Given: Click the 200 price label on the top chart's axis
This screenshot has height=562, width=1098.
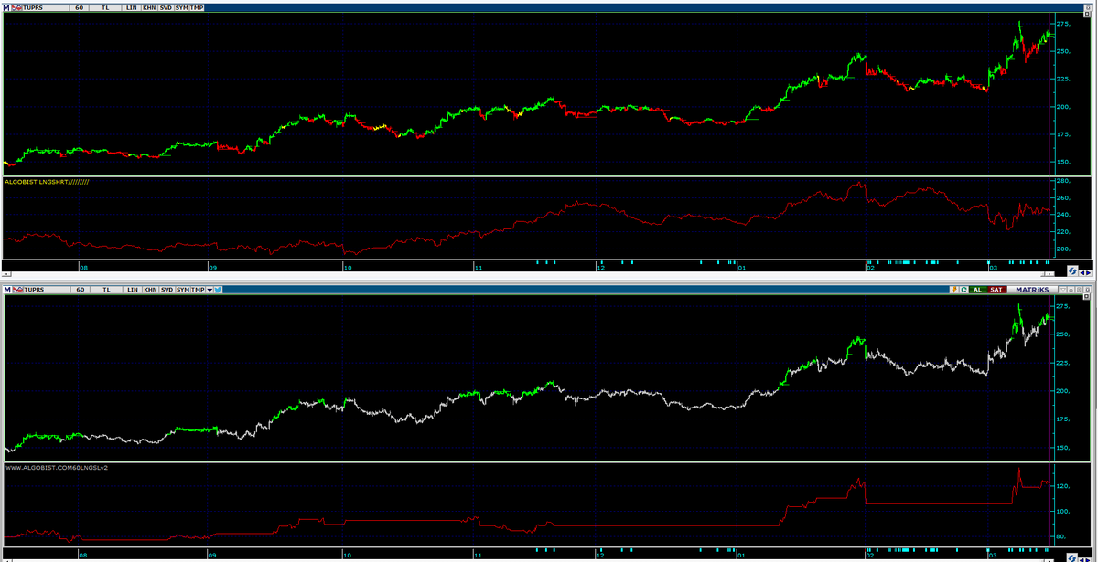Looking at the screenshot, I should coord(1061,107).
